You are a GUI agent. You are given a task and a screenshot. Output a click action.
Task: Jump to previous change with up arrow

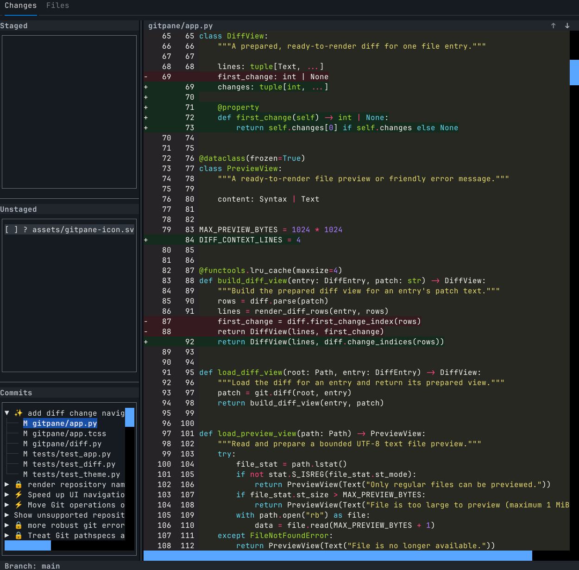point(553,26)
